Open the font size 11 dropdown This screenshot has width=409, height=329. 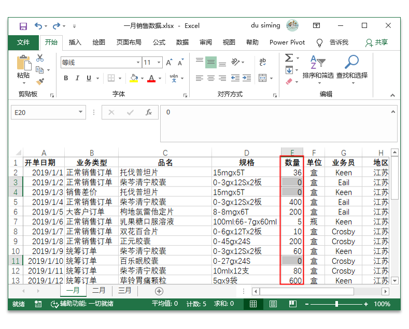coord(159,63)
